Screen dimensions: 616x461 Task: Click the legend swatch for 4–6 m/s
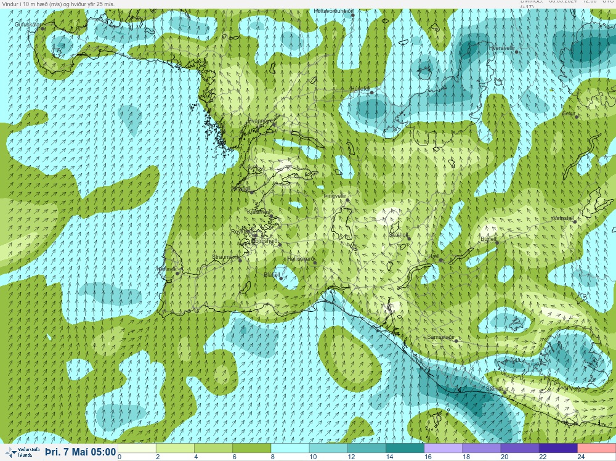213,448
